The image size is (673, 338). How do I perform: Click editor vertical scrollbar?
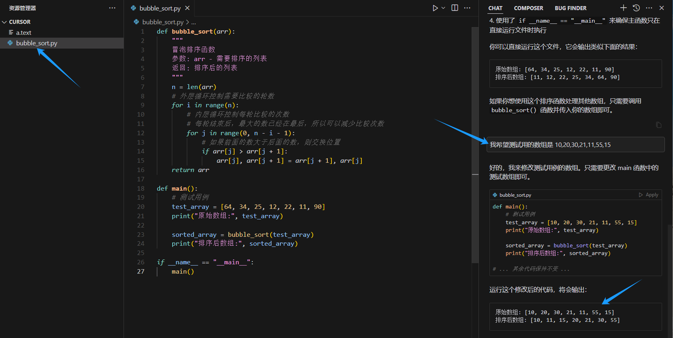pos(475,146)
